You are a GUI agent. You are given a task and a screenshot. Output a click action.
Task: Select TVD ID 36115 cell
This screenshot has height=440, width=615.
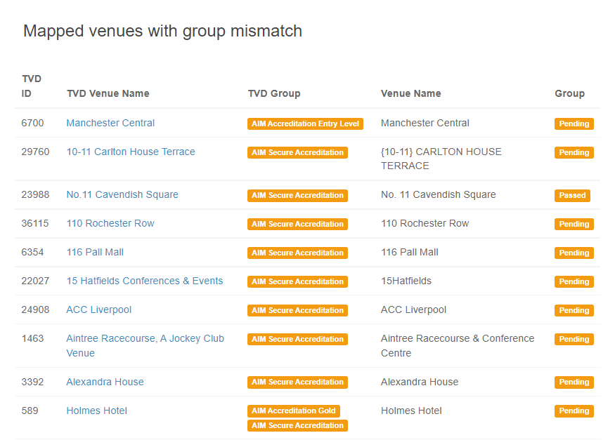(x=35, y=223)
